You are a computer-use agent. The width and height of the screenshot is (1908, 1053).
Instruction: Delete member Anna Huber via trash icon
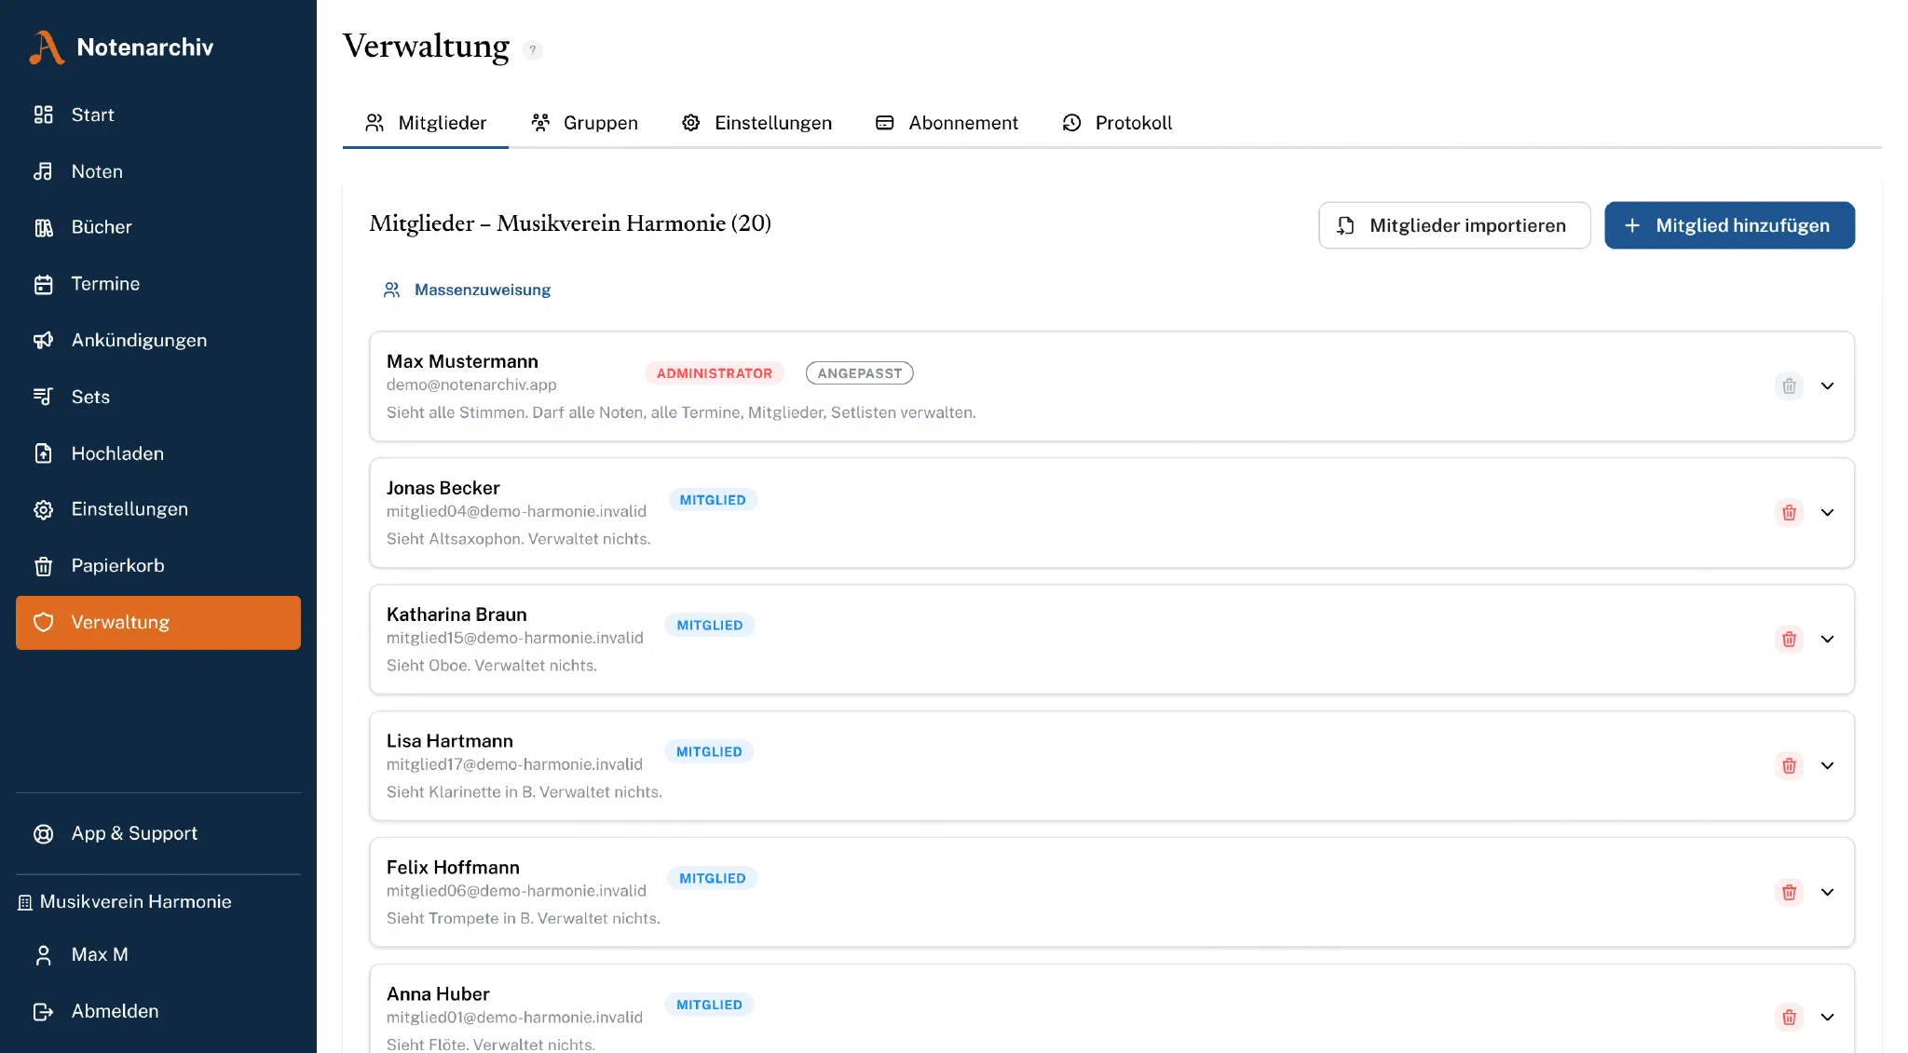coord(1789,1017)
